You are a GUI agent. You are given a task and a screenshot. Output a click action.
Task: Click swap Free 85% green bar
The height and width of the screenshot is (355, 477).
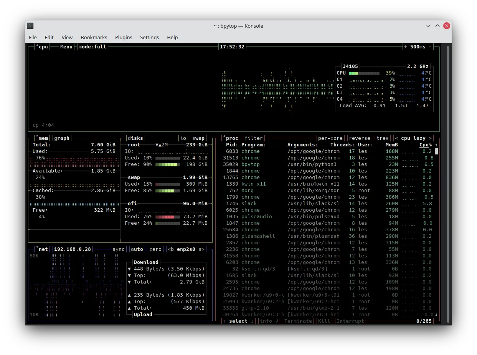pyautogui.click(x=168, y=191)
